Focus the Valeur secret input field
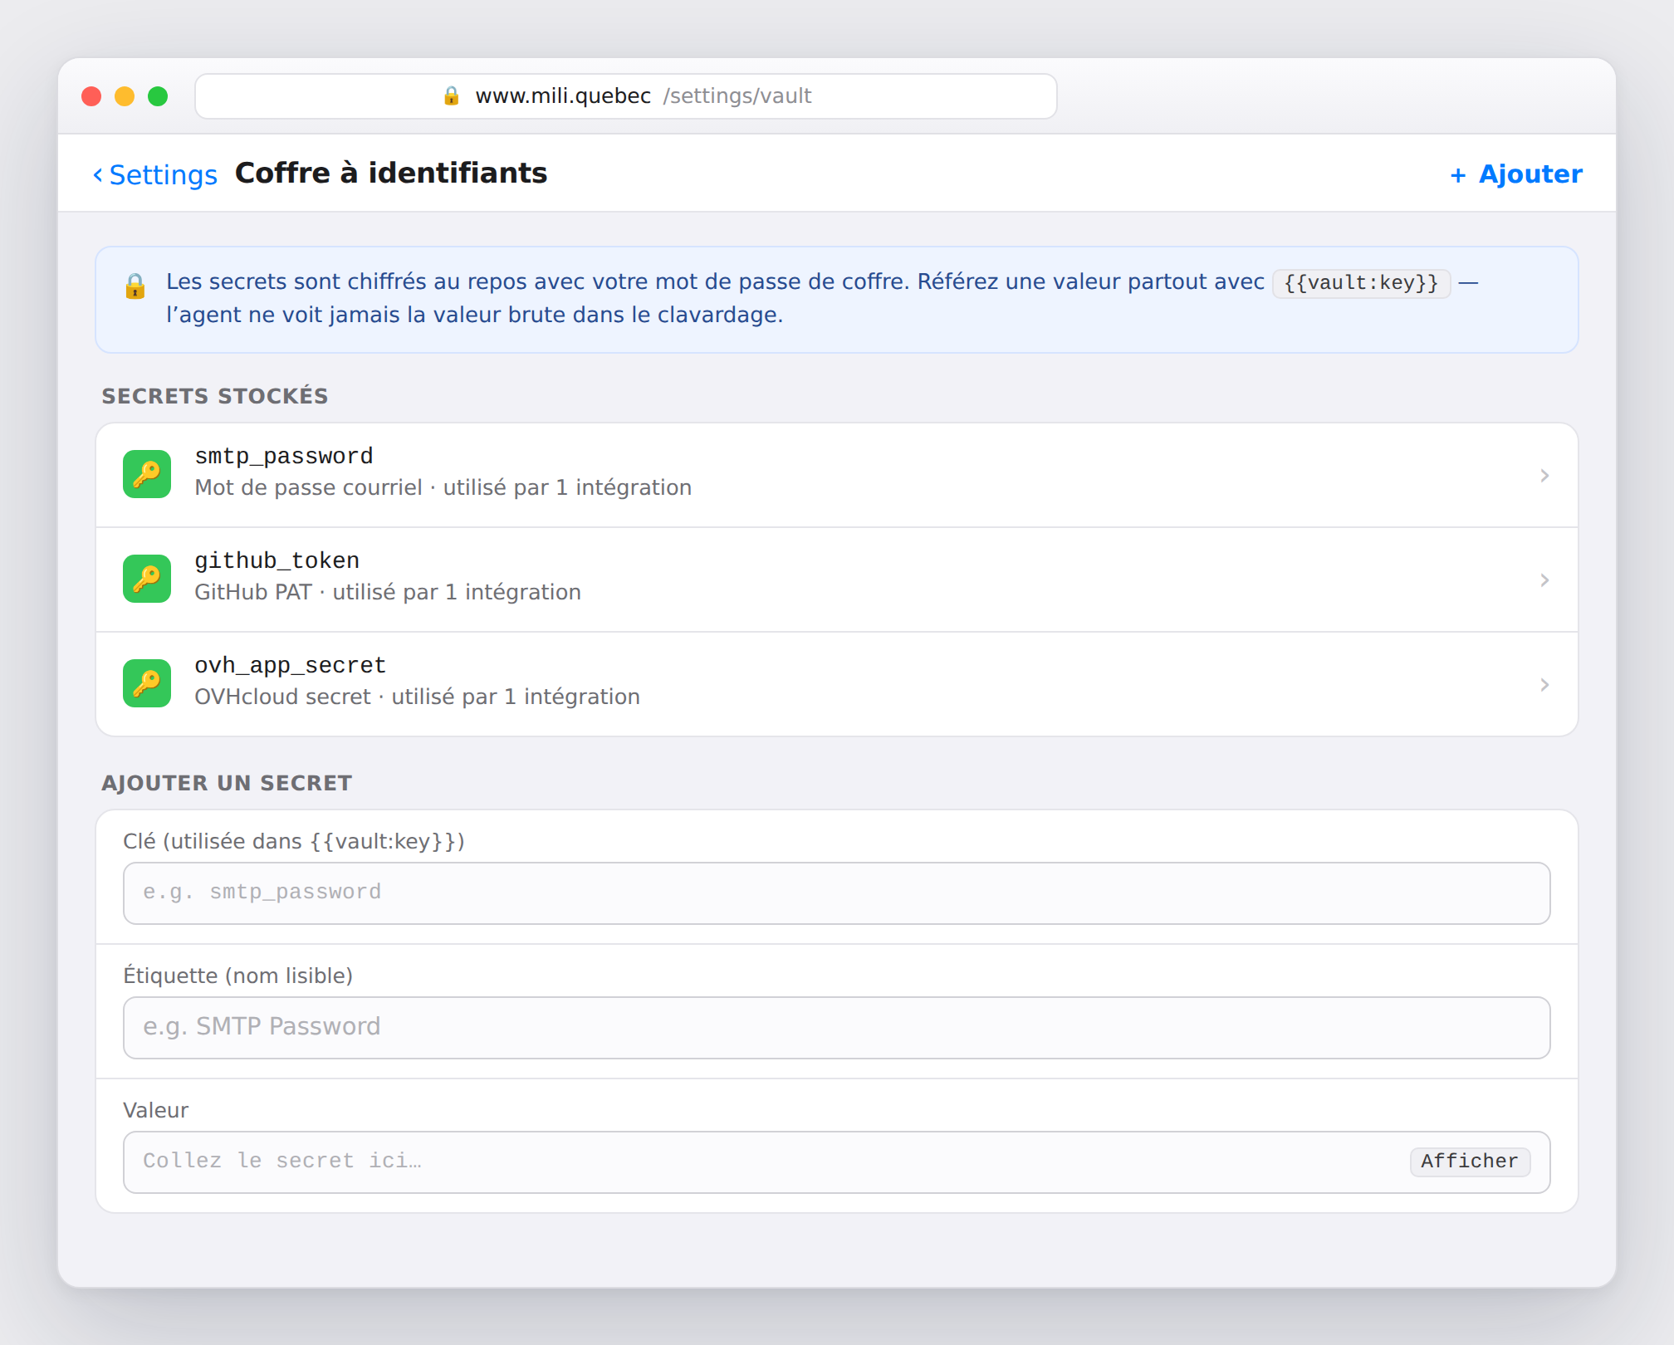This screenshot has height=1345, width=1674. [837, 1162]
